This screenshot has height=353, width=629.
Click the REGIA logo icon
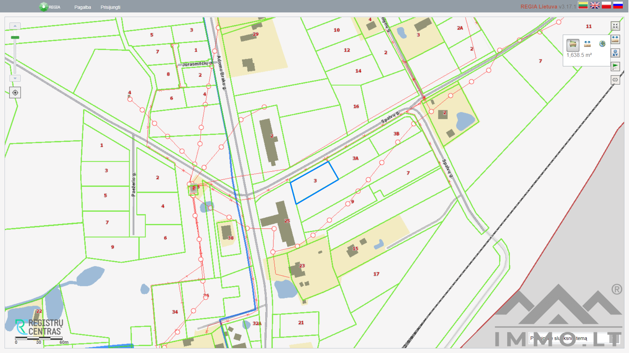tap(44, 7)
